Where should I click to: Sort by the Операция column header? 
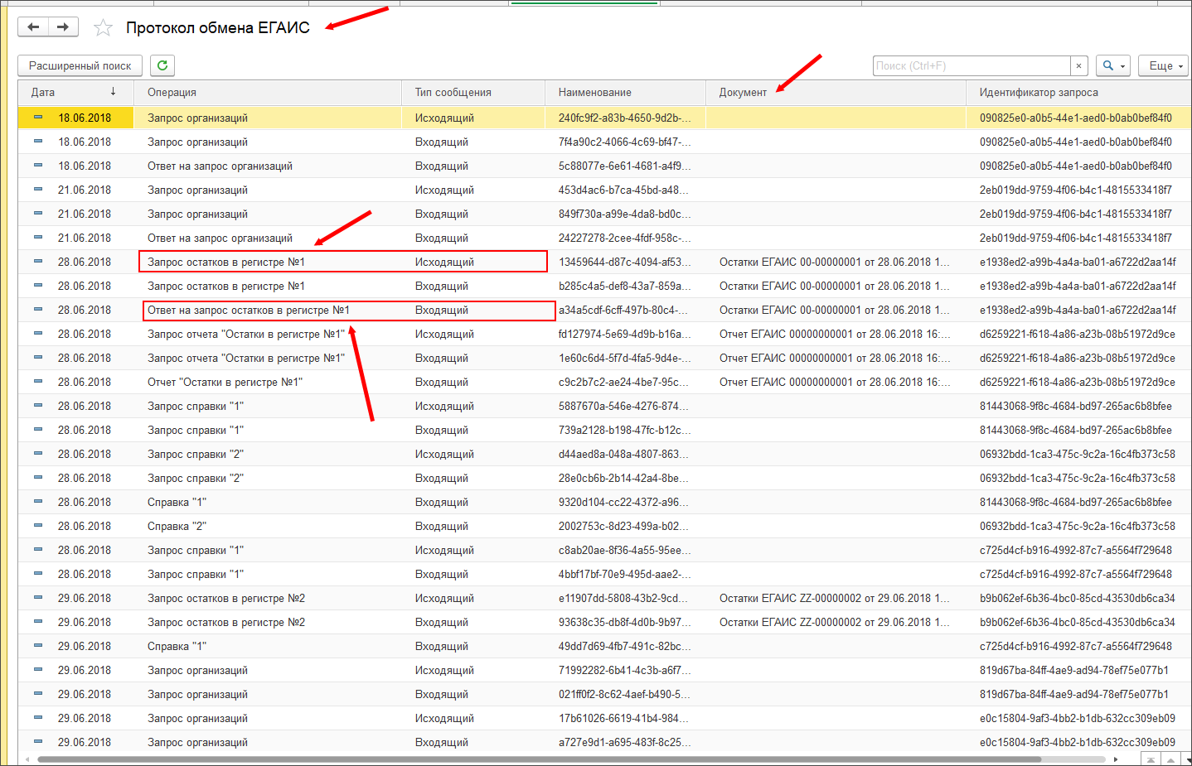[x=268, y=92]
